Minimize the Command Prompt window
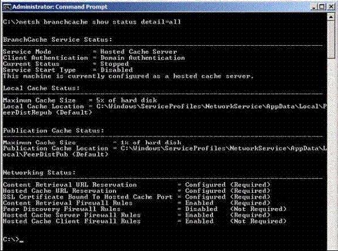The image size is (338, 251). click(314, 7)
